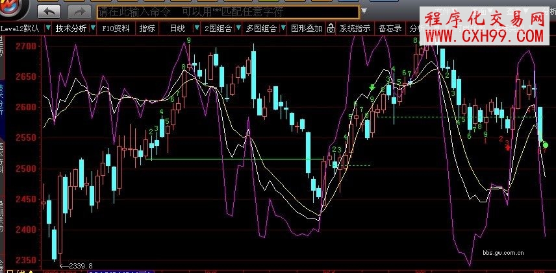
Task: Click the 多图组合 toolbar button
Action: point(260,29)
